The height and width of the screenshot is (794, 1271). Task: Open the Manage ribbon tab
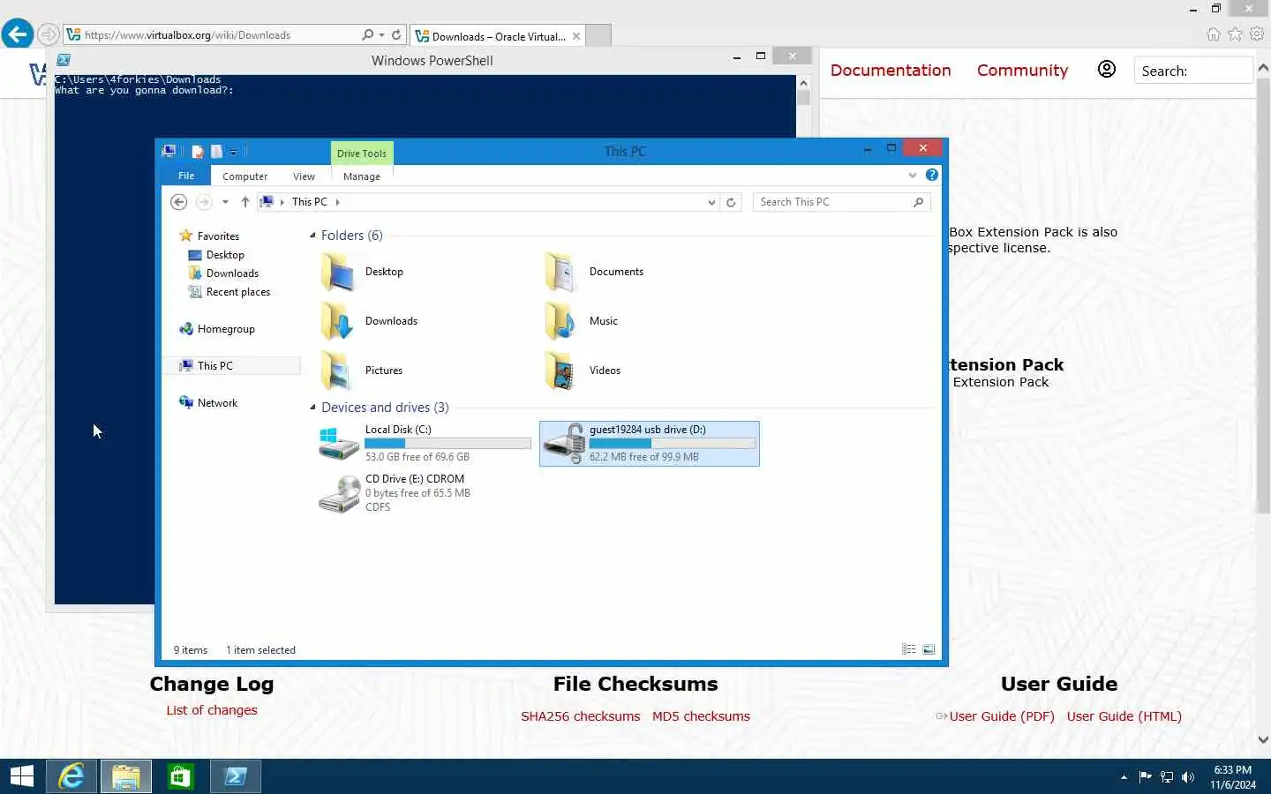362,176
